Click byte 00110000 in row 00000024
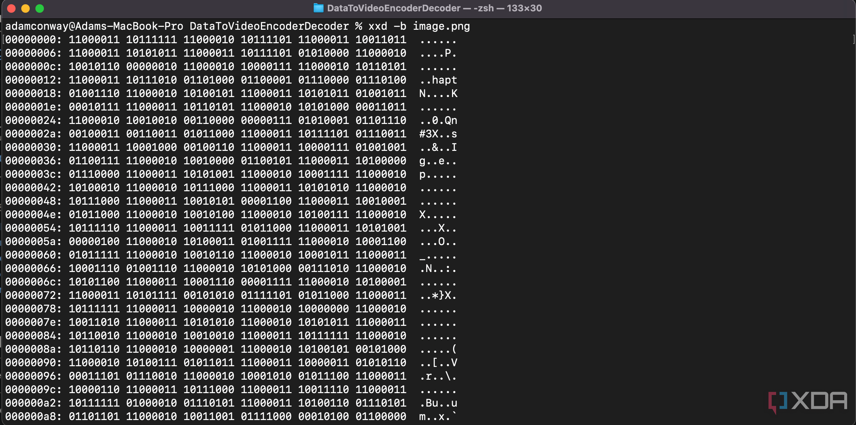Viewport: 856px width, 425px height. (x=209, y=120)
